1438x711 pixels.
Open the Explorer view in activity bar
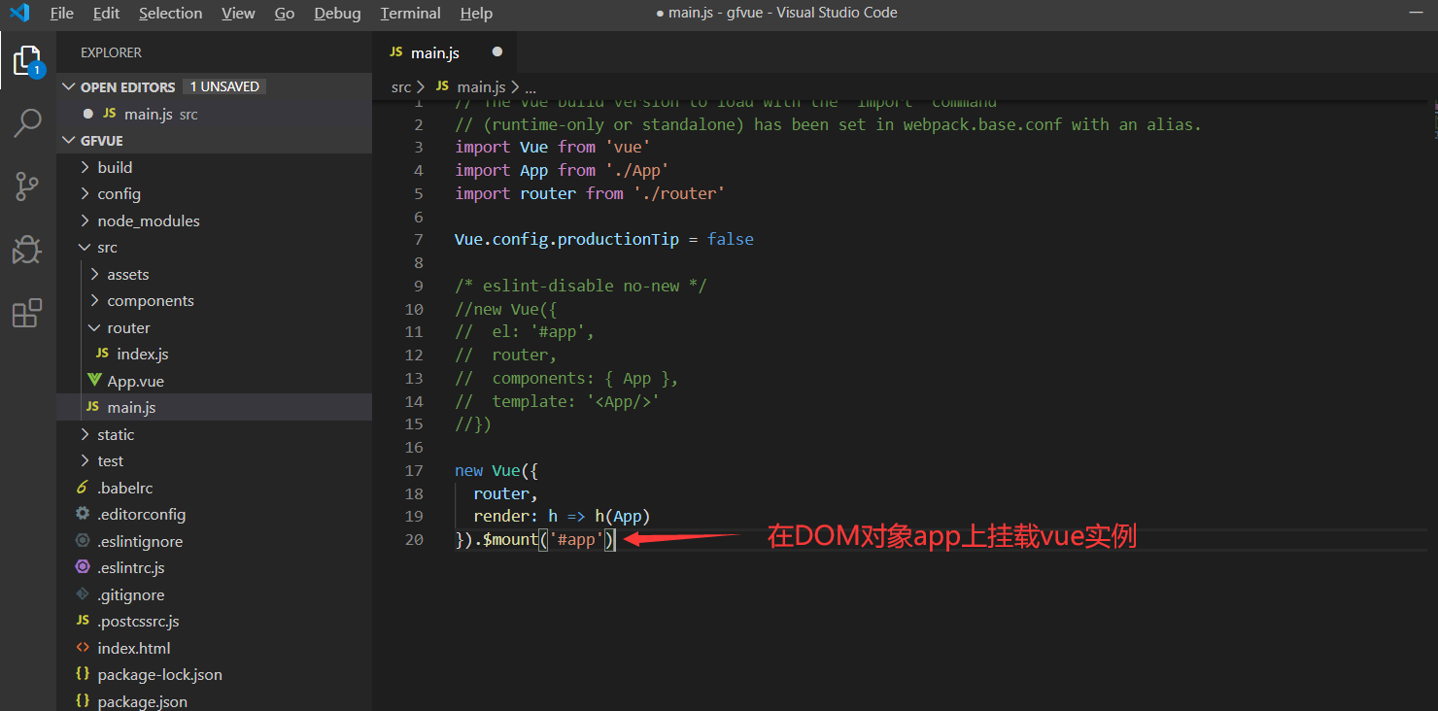27,60
